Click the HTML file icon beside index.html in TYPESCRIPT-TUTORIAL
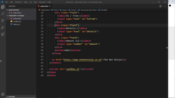The width and height of the screenshot is (175, 98). pos(11,19)
